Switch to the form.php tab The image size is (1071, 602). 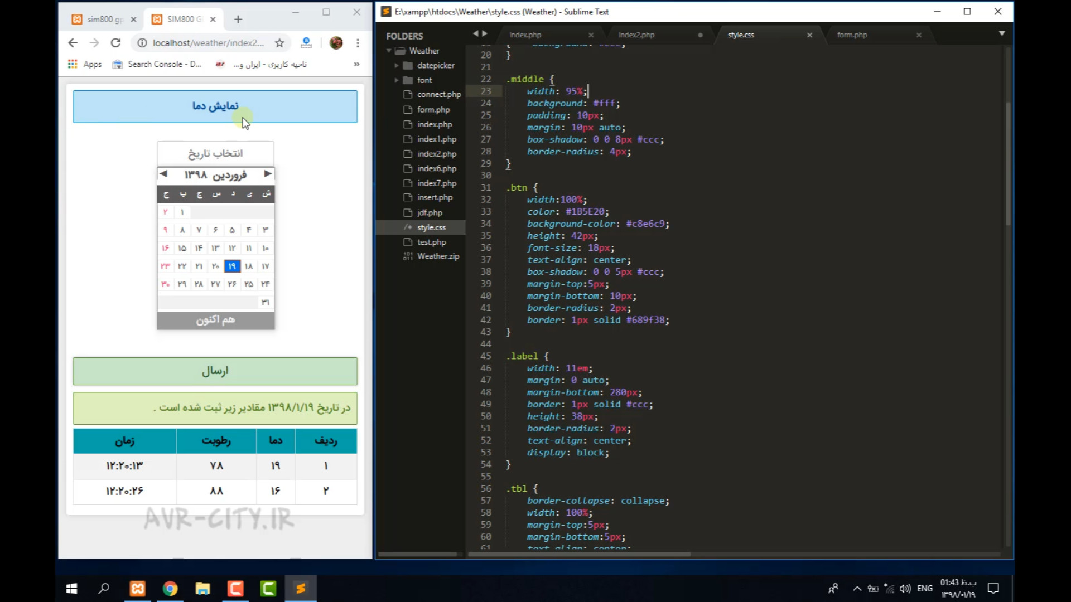coord(852,35)
